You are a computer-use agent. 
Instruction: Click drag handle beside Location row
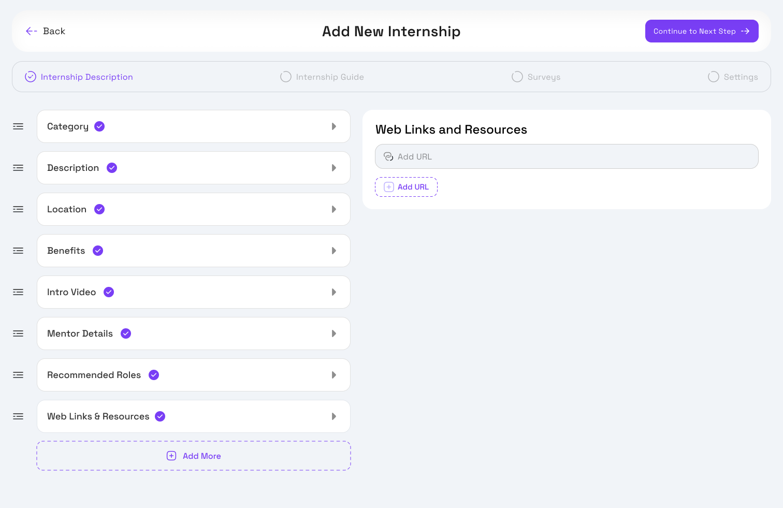click(18, 209)
